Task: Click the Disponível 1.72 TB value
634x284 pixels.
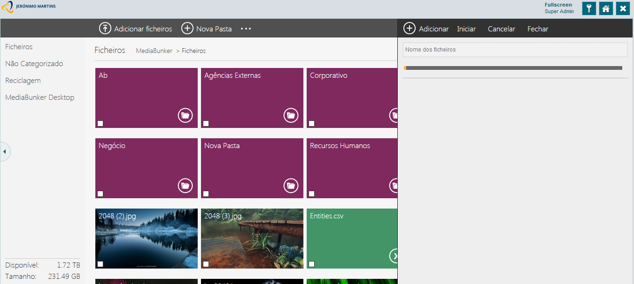Action: tap(69, 265)
